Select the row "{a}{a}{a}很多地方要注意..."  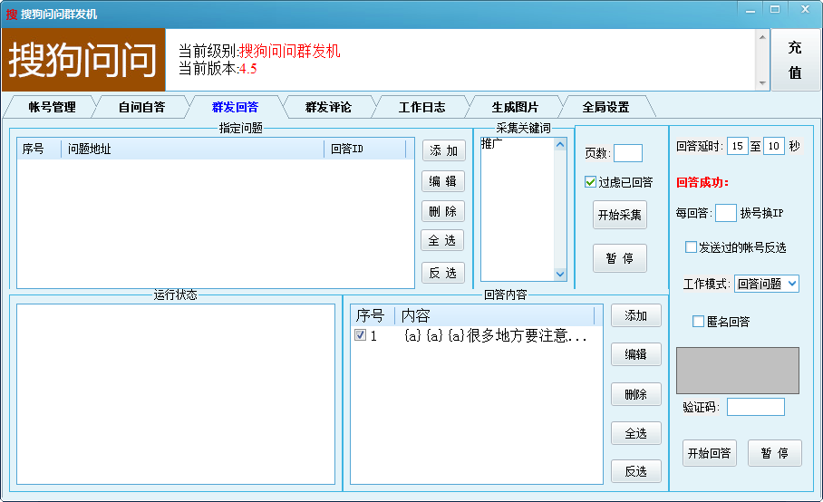(477, 335)
